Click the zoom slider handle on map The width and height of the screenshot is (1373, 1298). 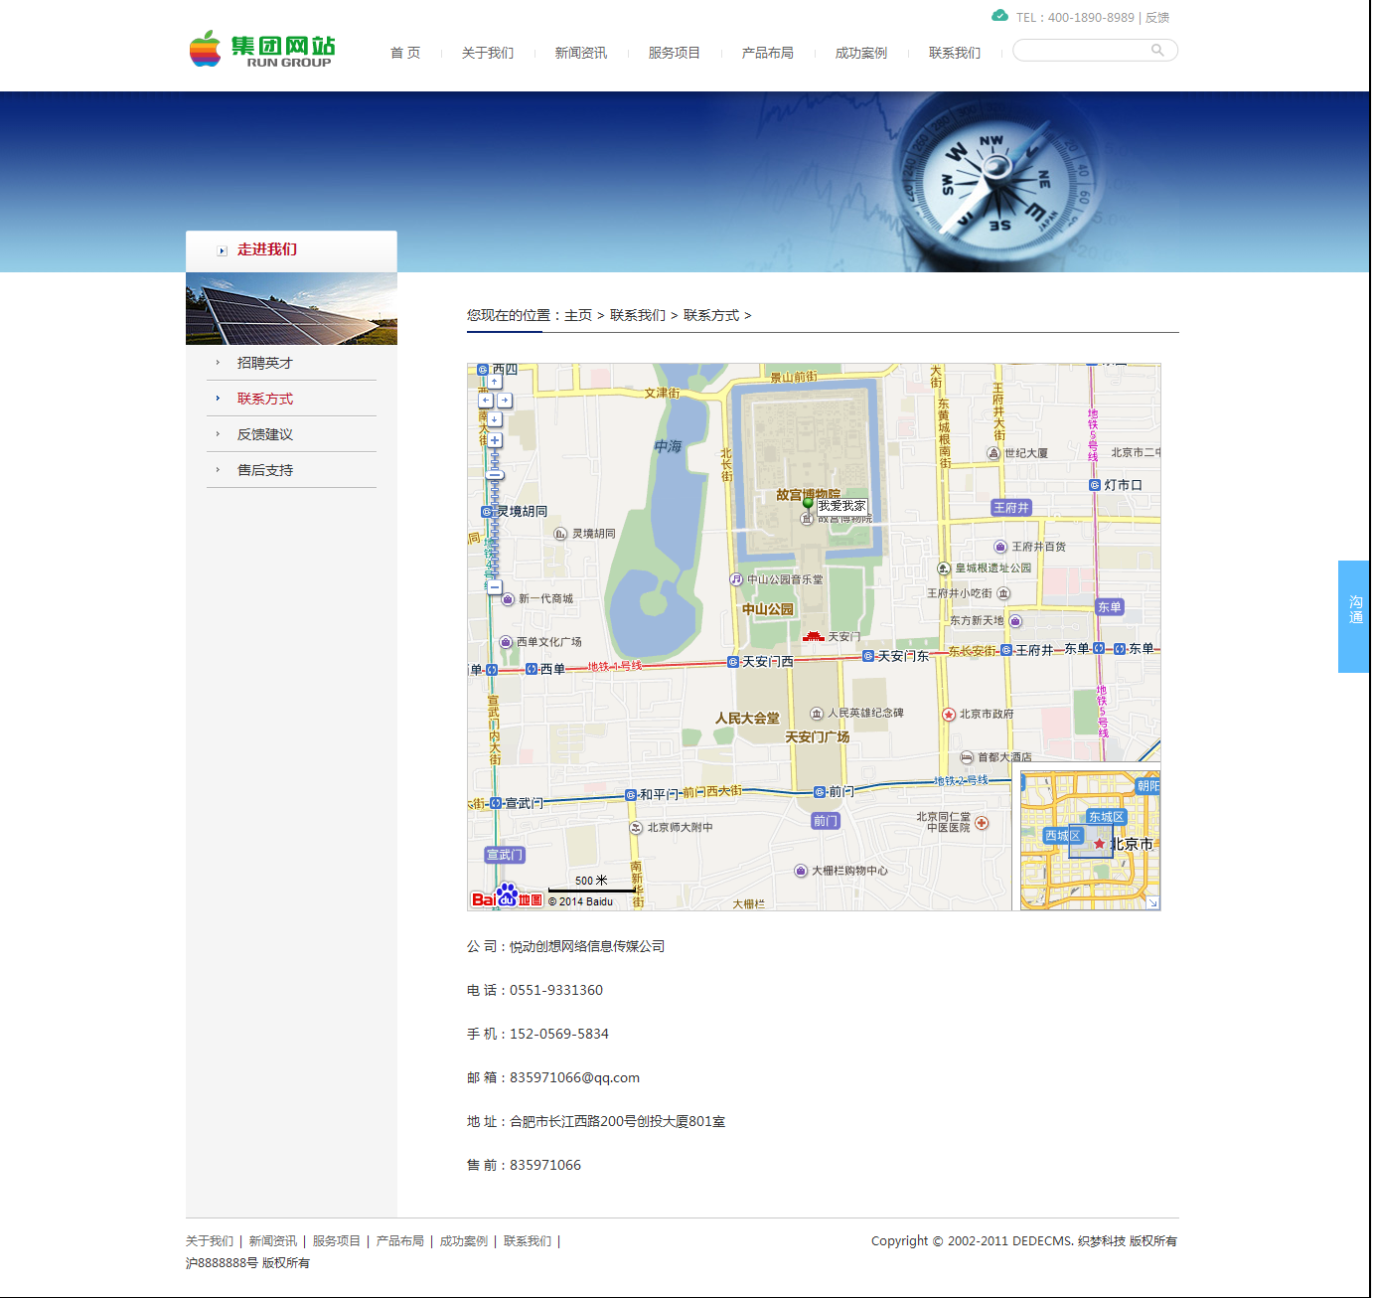pos(495,475)
